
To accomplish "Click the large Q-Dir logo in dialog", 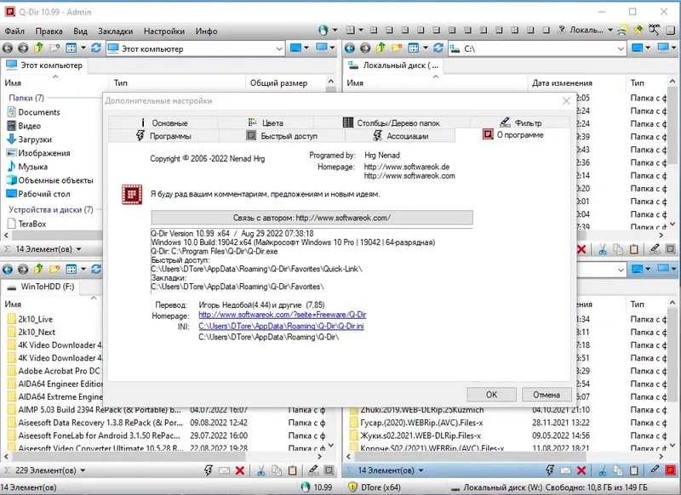I will pos(132,195).
